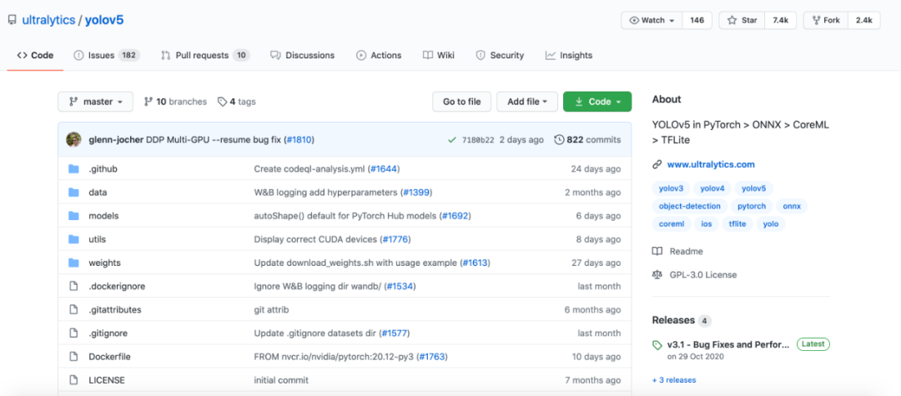Open the Watch notifications dropdown
The image size is (901, 396).
[652, 20]
